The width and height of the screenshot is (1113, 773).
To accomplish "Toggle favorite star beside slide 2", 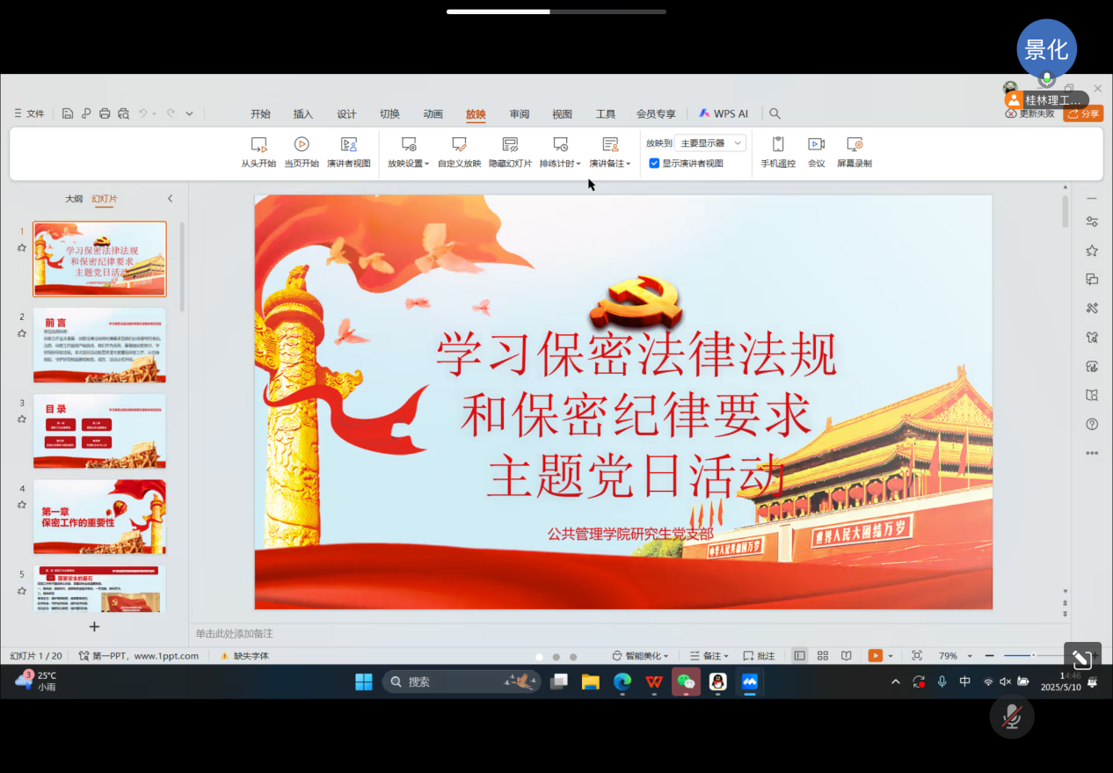I will click(x=21, y=333).
